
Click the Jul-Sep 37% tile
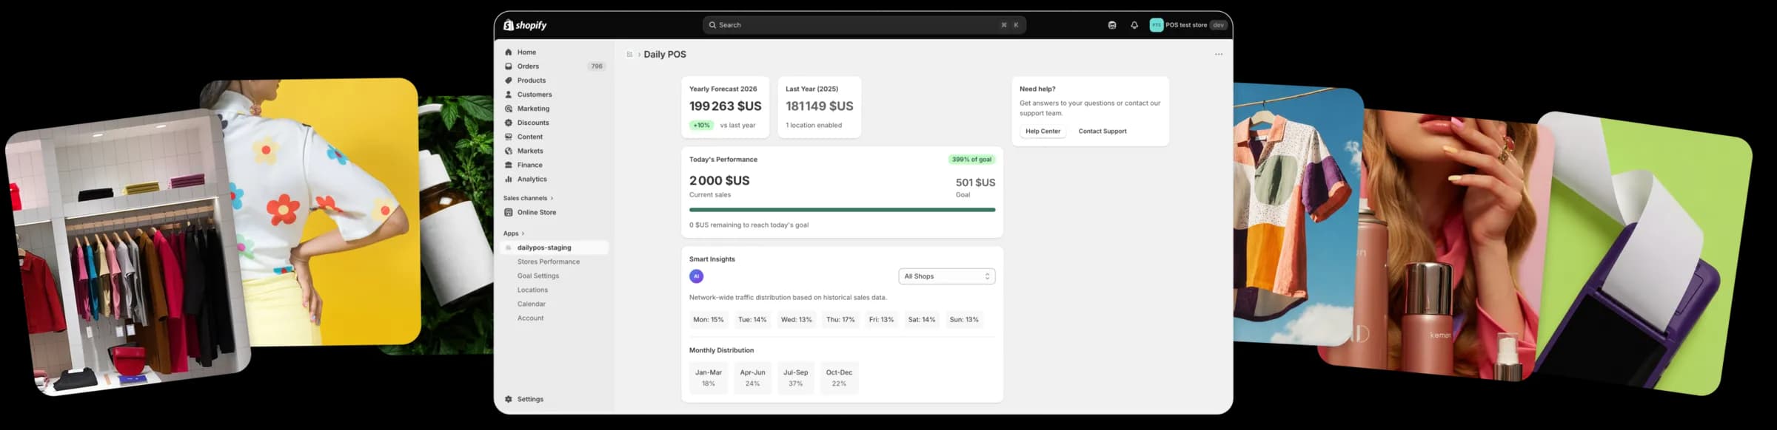tap(795, 378)
